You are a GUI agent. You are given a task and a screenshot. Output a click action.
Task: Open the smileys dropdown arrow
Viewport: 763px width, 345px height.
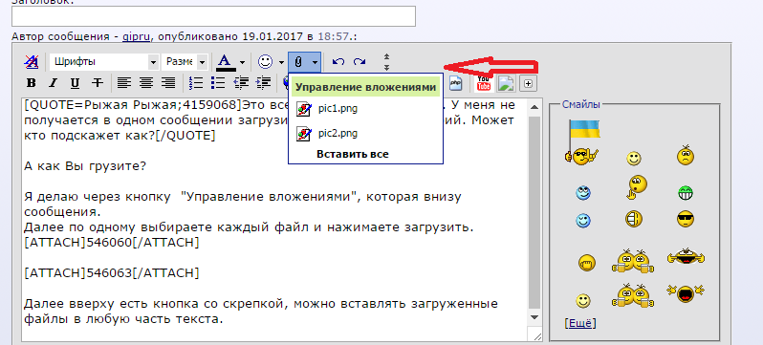click(281, 62)
